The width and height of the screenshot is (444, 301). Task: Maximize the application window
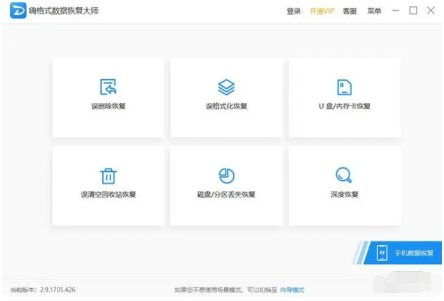pyautogui.click(x=413, y=11)
